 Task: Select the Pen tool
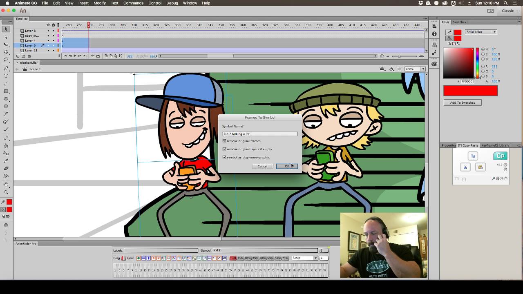point(6,68)
